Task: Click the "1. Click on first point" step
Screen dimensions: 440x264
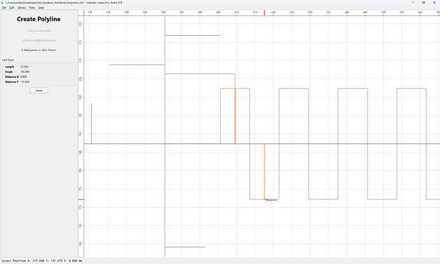Action: pyautogui.click(x=39, y=31)
